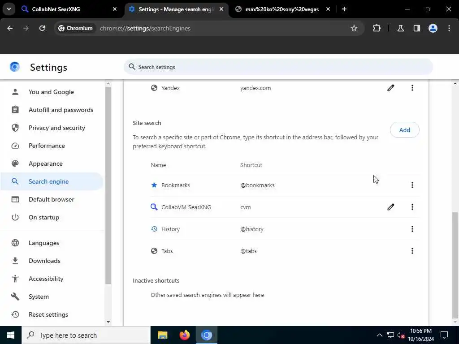Edit the CollabVM SearXNG entry

pos(390,207)
